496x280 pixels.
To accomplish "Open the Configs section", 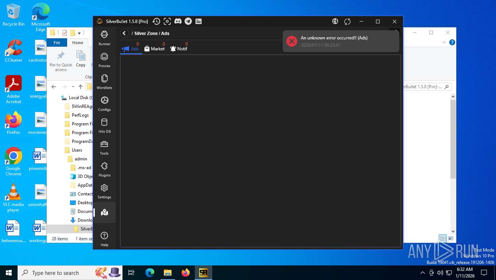I will pyautogui.click(x=104, y=104).
